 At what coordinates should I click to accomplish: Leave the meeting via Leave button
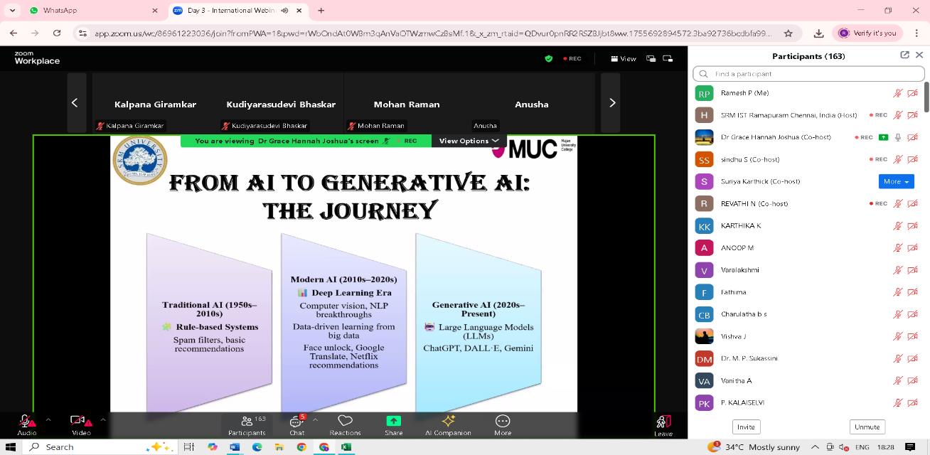pos(663,425)
